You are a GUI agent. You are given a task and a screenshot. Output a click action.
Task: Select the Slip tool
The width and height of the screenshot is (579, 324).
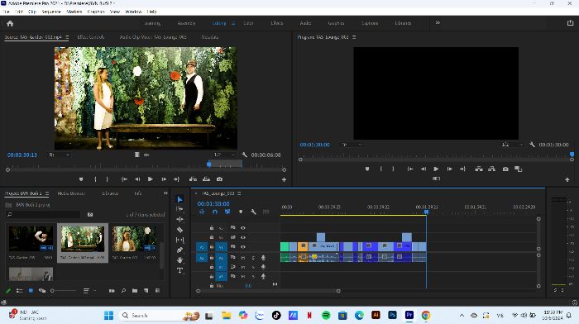pos(179,240)
